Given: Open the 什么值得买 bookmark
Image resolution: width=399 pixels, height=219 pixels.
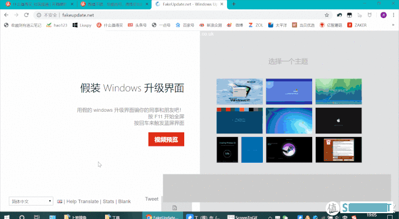Looking at the screenshot, I should pos(110,25).
